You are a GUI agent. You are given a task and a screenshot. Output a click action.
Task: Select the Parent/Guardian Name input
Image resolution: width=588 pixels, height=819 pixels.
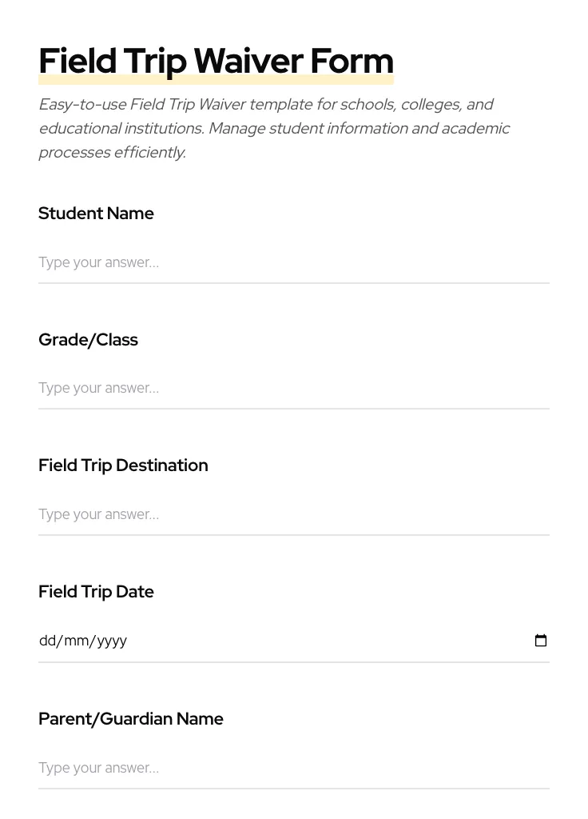click(293, 768)
